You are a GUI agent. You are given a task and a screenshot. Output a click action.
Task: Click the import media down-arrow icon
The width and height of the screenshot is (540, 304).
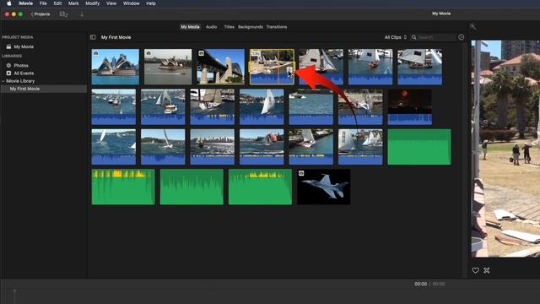point(82,14)
